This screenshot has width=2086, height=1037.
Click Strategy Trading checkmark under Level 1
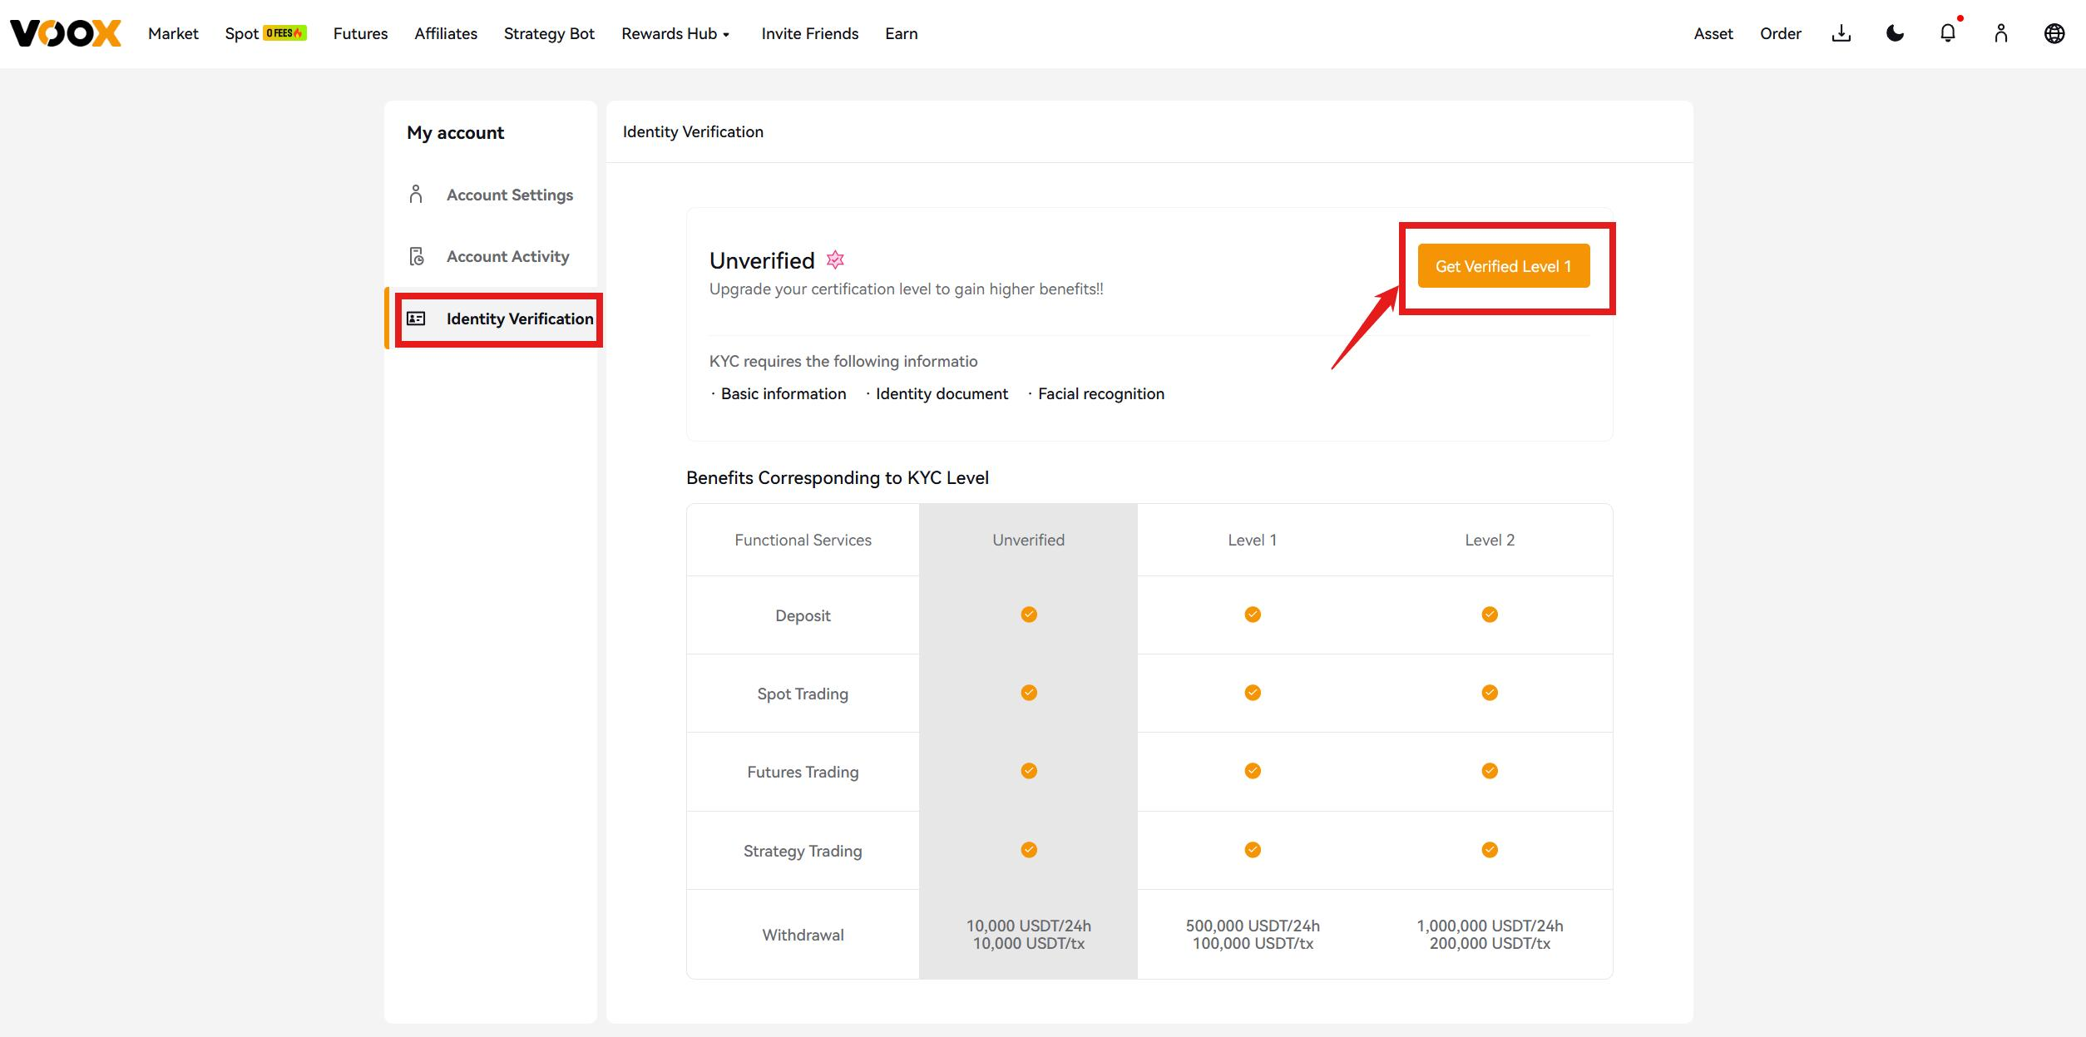(x=1253, y=850)
